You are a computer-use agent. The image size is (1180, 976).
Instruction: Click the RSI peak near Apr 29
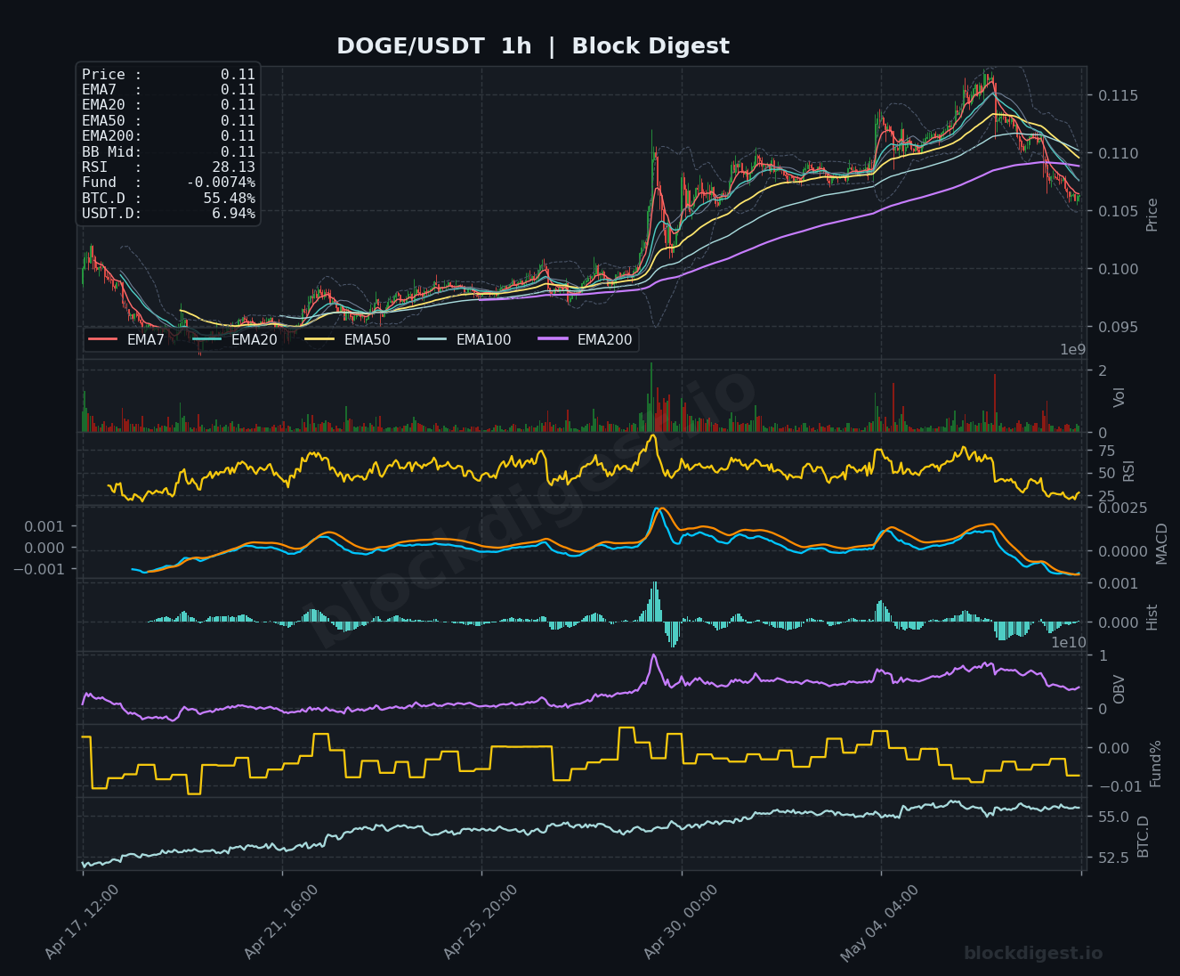[653, 435]
